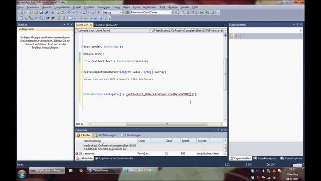Click the Add New Item toolbar icon

click(29, 12)
